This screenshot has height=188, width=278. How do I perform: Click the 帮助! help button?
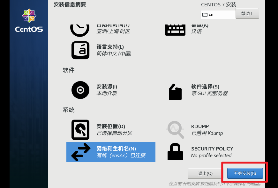click(x=247, y=13)
